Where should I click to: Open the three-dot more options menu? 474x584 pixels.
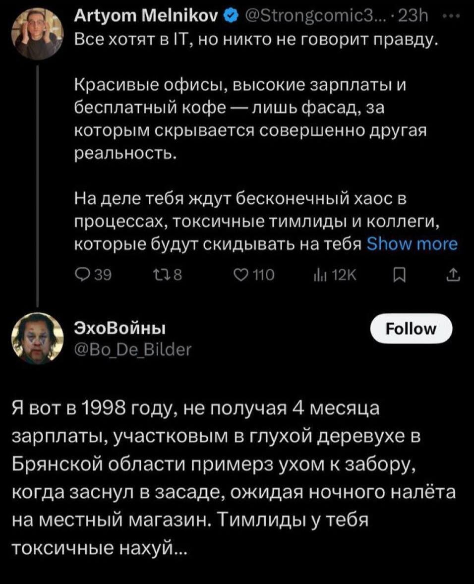click(453, 16)
